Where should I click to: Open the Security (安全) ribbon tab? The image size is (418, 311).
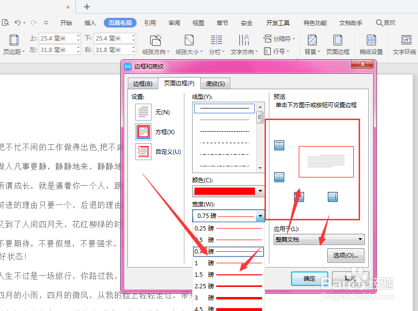246,23
